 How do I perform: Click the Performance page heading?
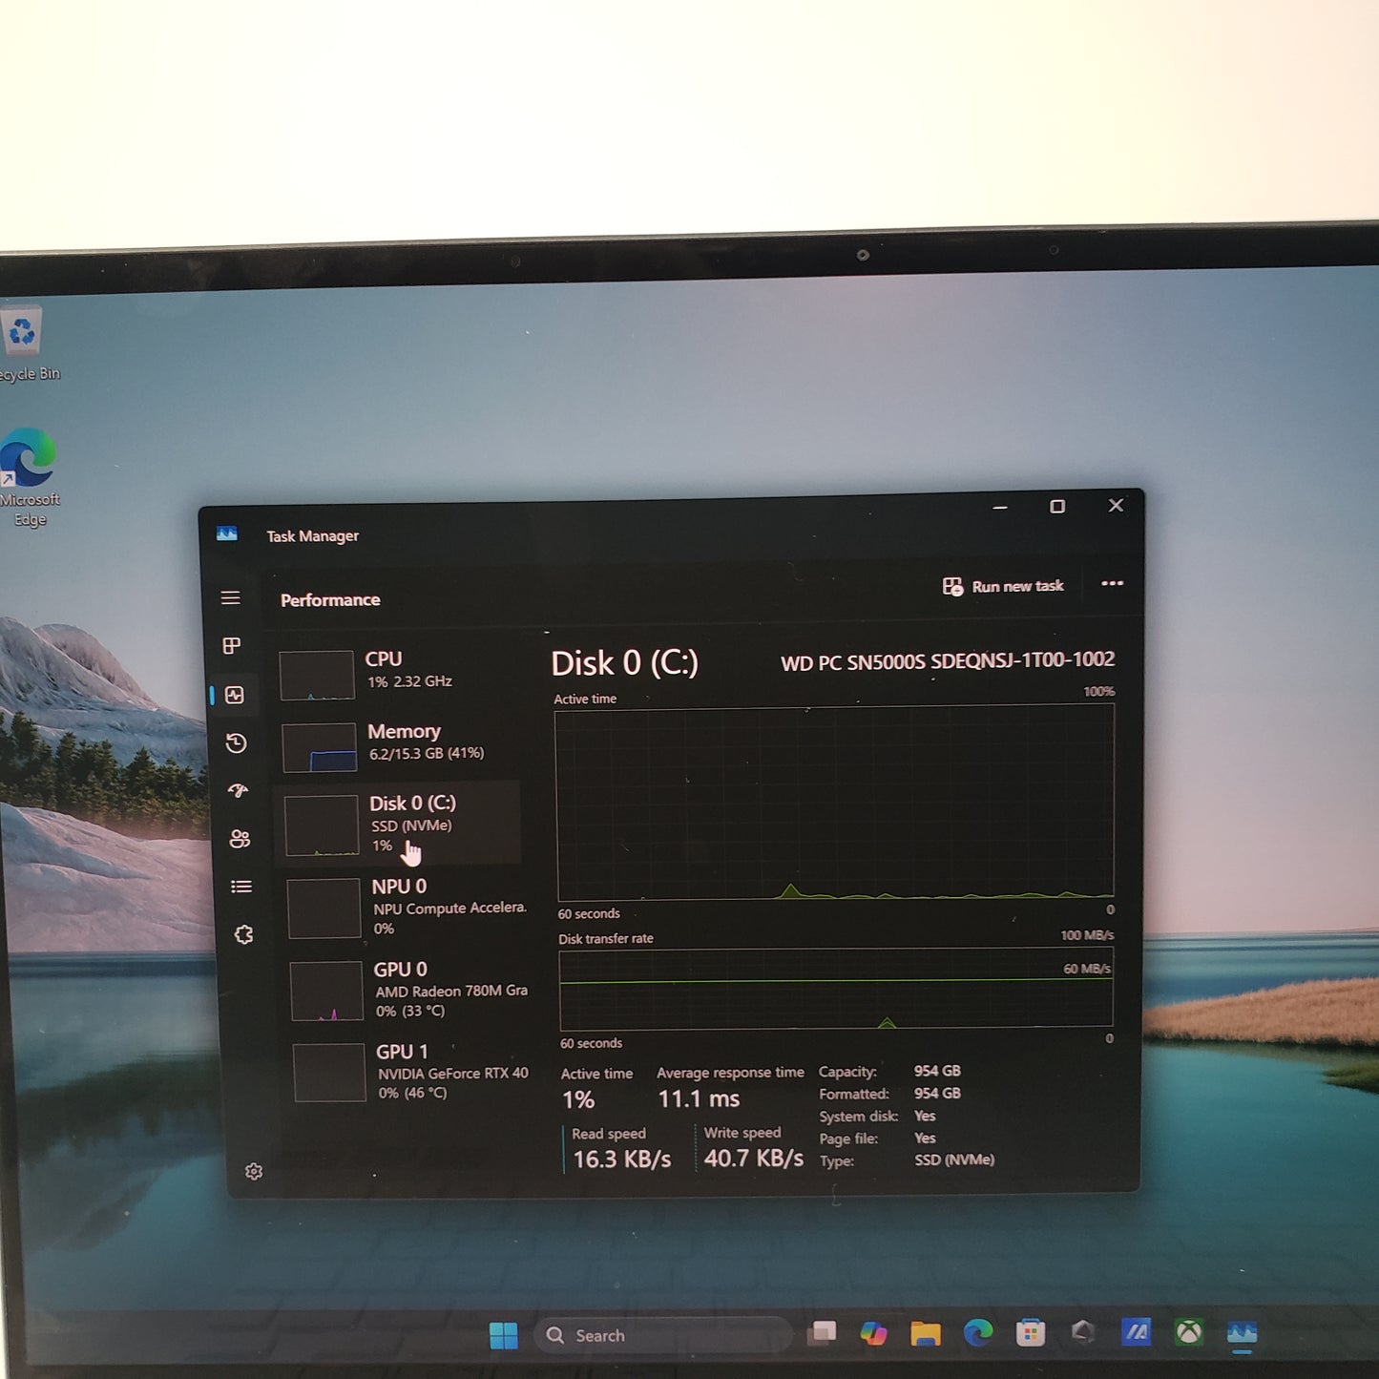tap(330, 599)
